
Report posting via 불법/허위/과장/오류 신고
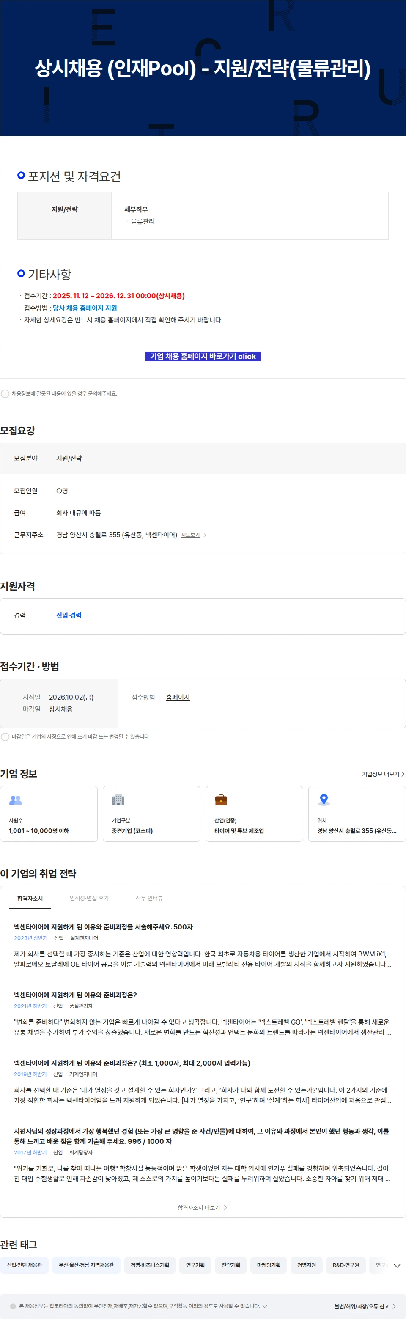click(365, 1306)
